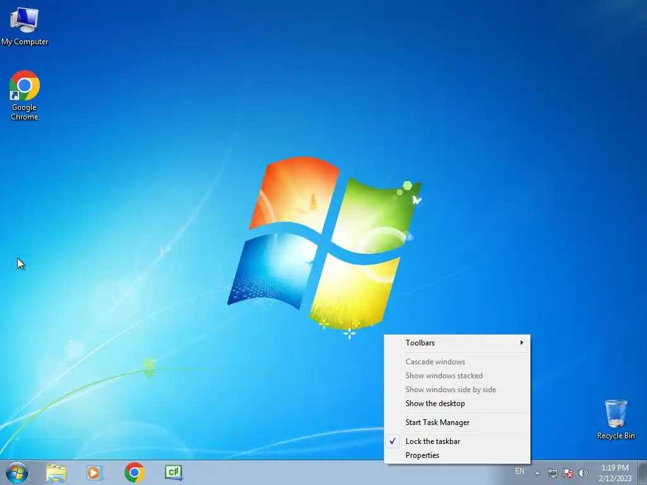
Task: Open the volume speaker tray icon
Action: pos(583,473)
